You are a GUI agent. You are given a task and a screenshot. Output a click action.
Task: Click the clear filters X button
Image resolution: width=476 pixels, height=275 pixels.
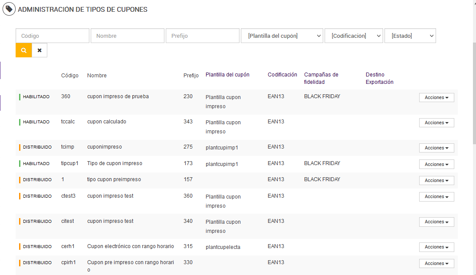coord(39,50)
